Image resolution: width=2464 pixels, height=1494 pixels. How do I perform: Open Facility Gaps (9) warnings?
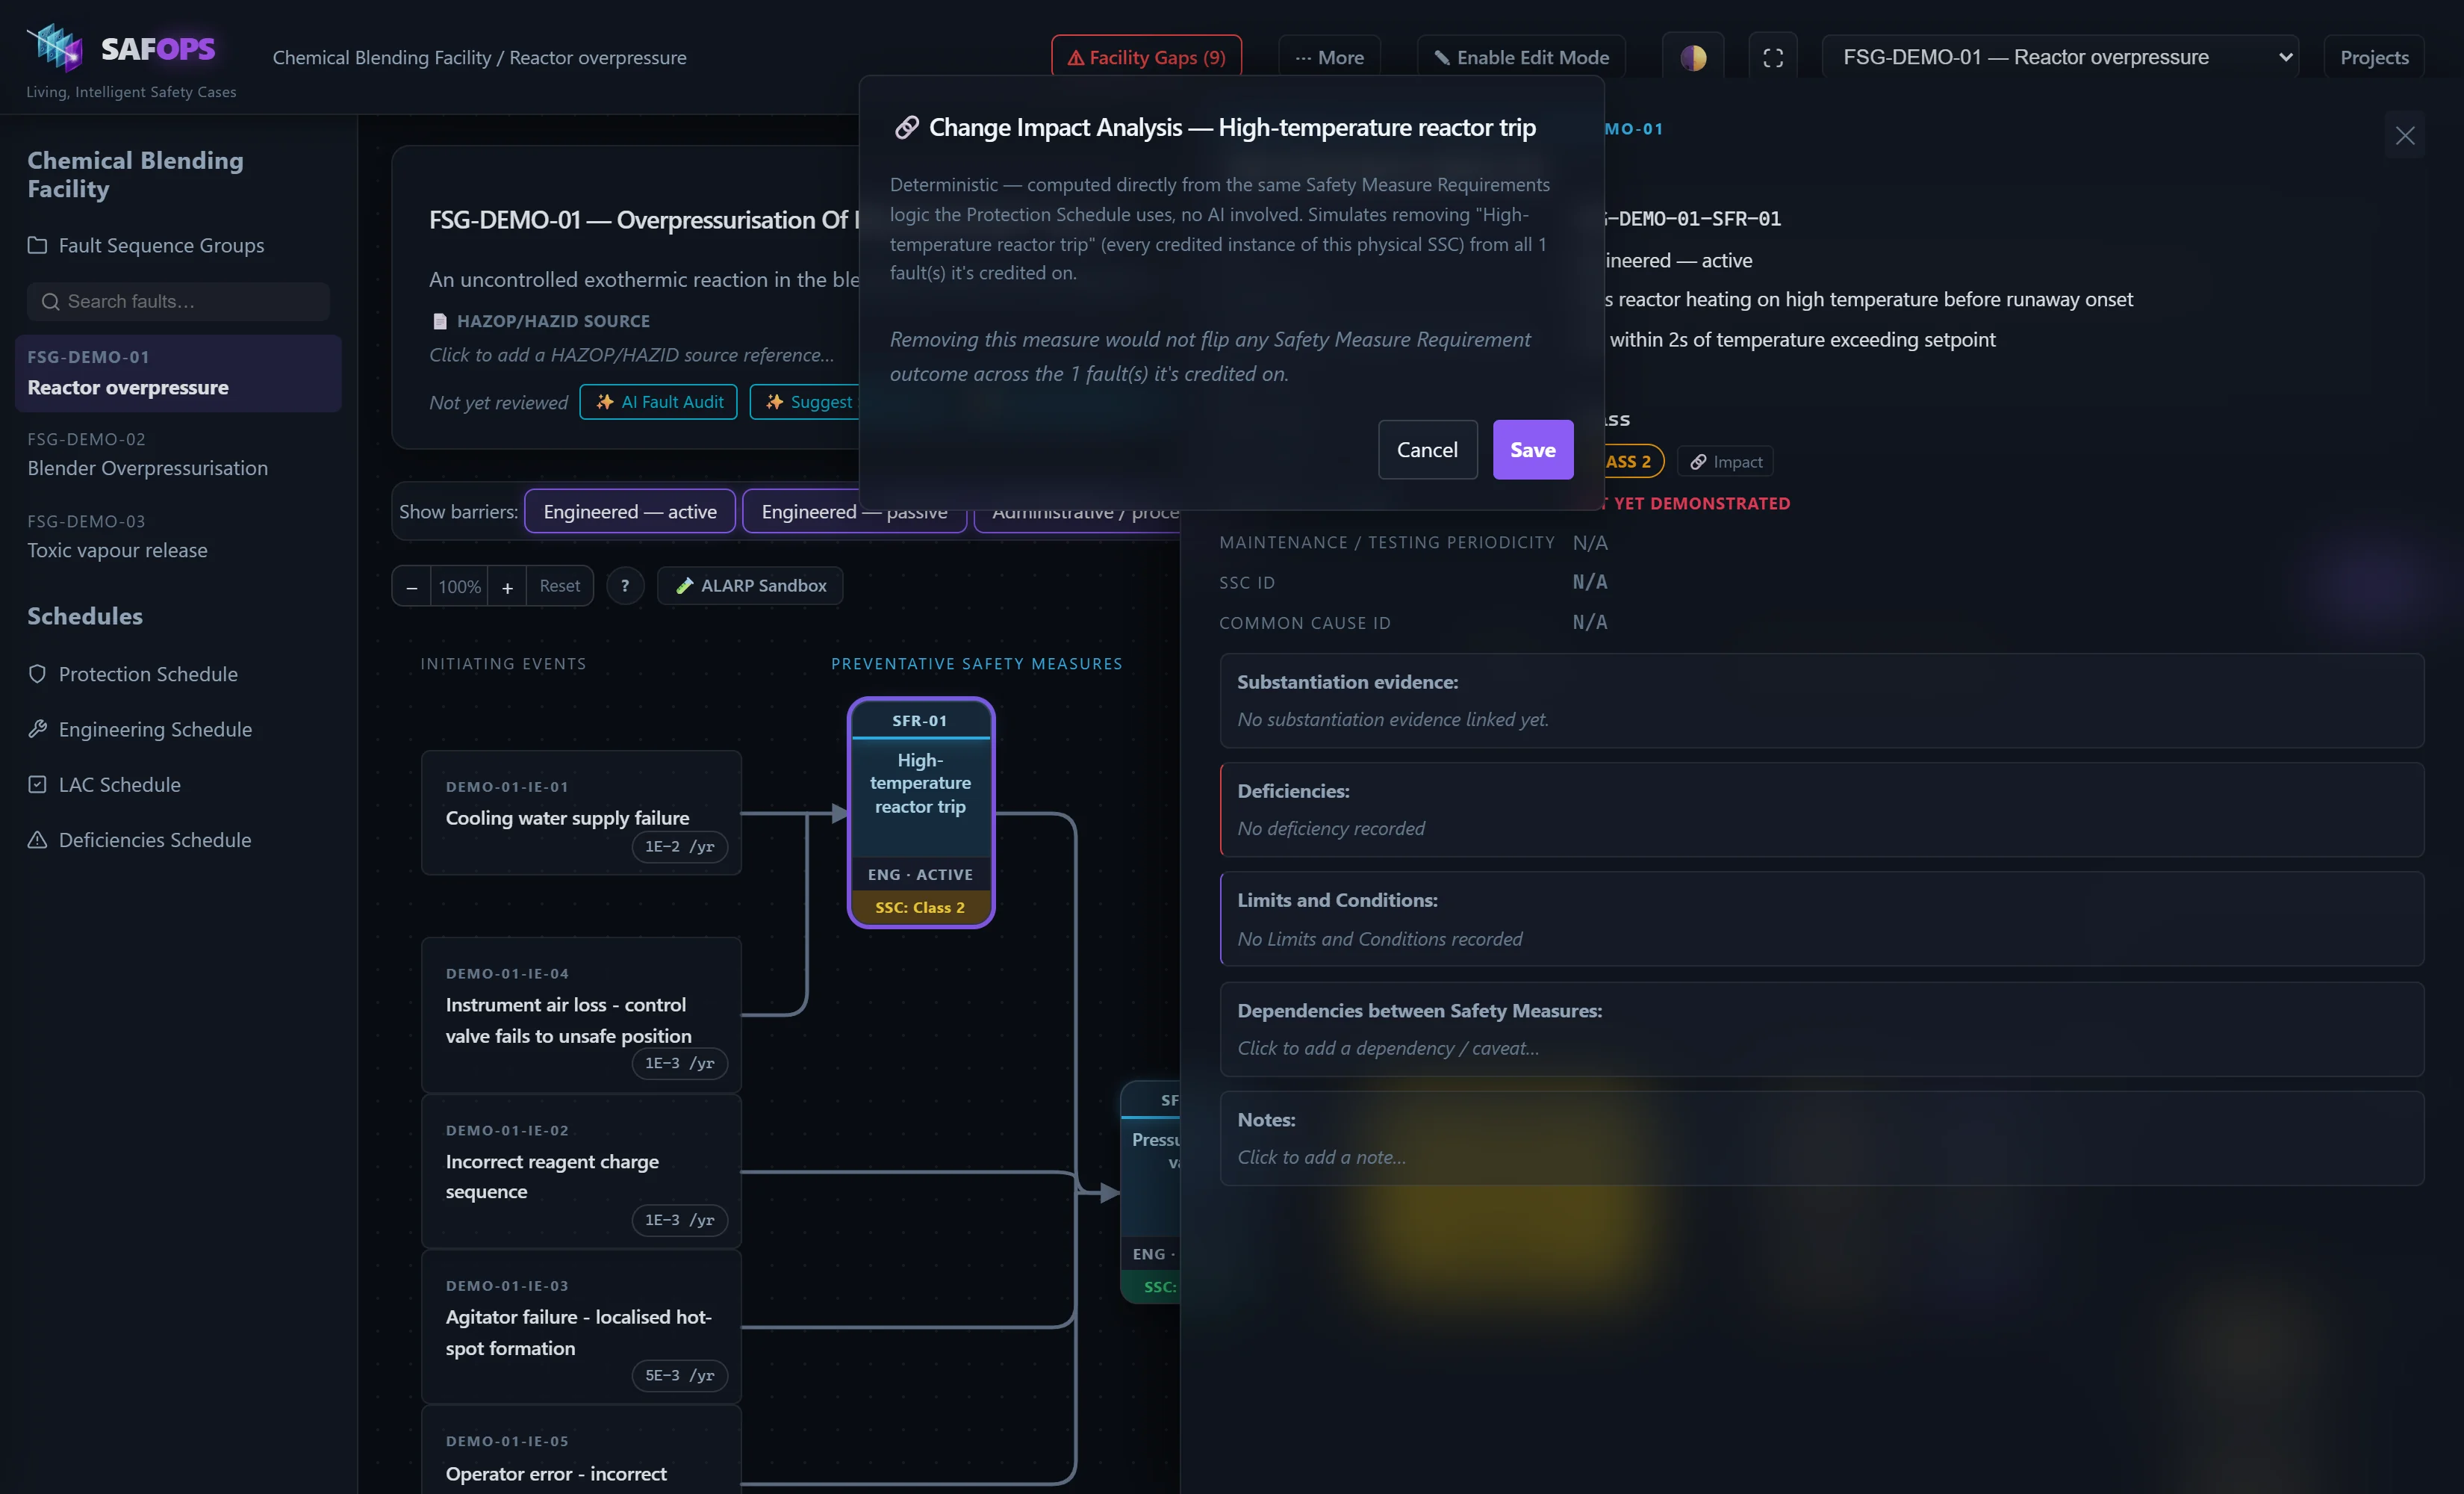pos(1146,58)
